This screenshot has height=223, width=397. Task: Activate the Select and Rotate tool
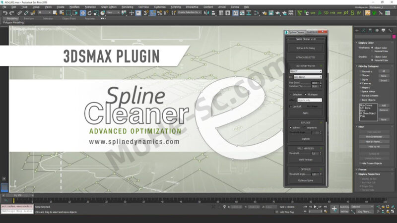pyautogui.click(x=89, y=13)
